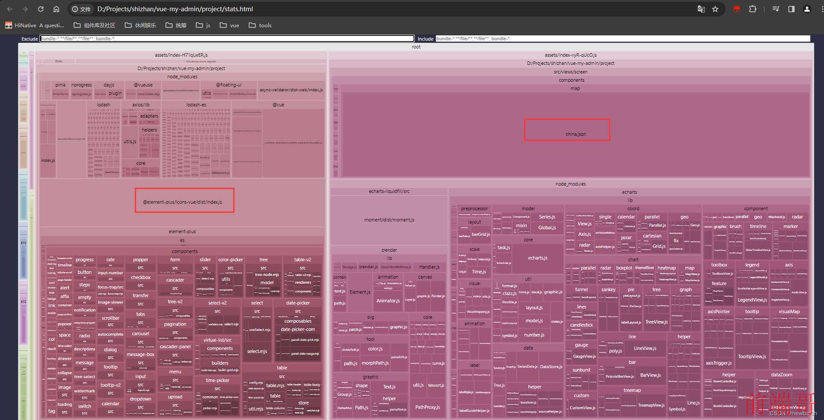Open the 组件库及社区 bookmark folder
This screenshot has width=824, height=420.
coord(94,26)
